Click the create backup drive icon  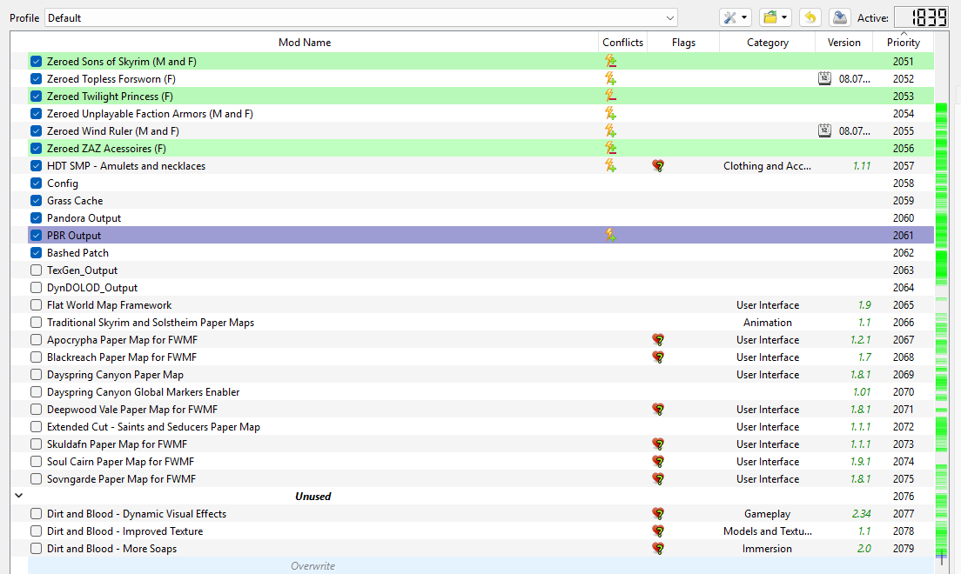[x=840, y=17]
